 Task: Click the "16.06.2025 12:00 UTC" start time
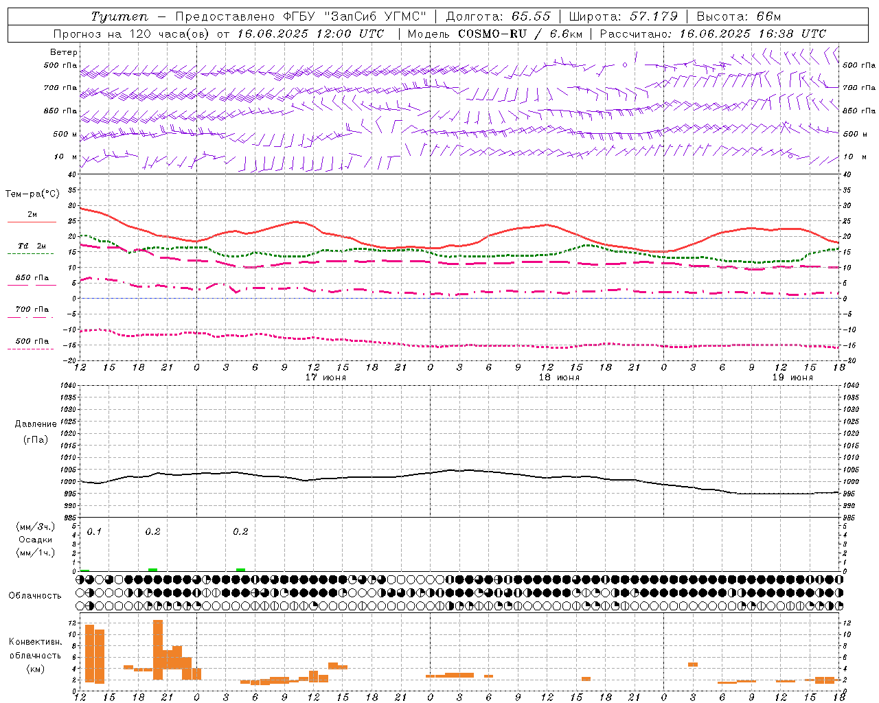point(310,34)
